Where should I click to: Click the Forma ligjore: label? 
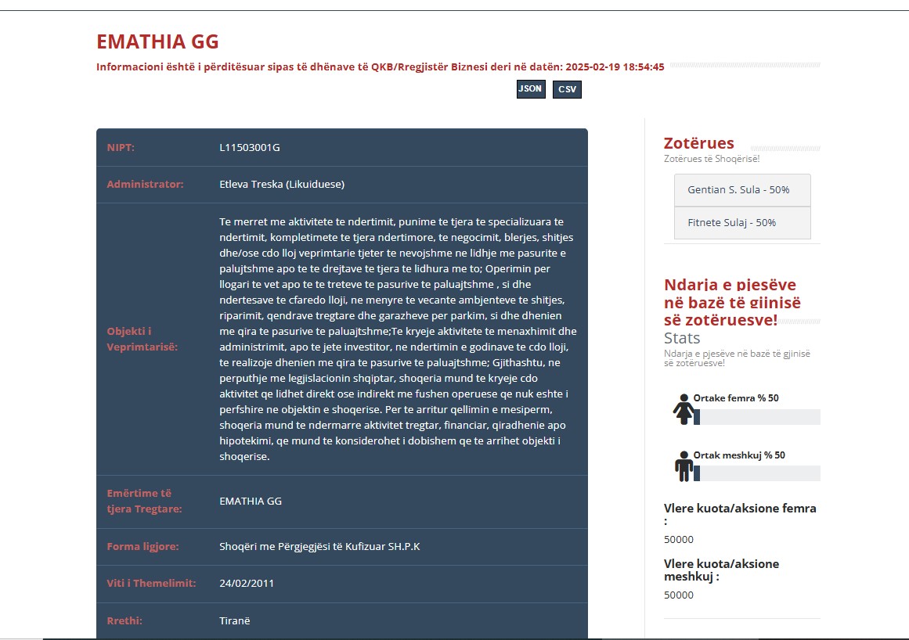(142, 546)
